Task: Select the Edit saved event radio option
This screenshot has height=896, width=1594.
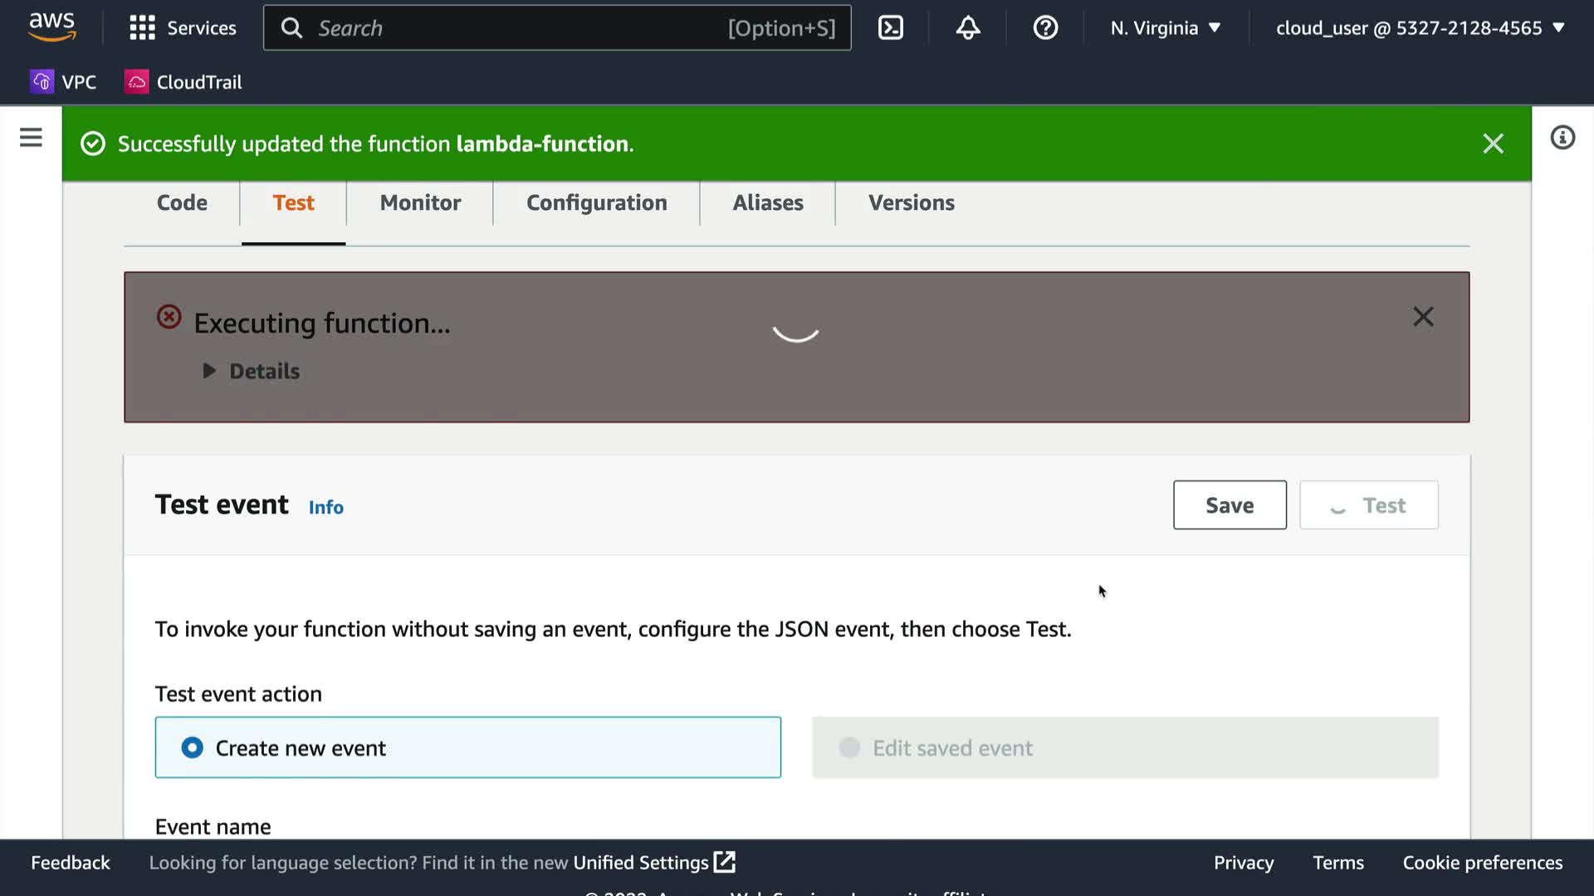Action: coord(849,747)
